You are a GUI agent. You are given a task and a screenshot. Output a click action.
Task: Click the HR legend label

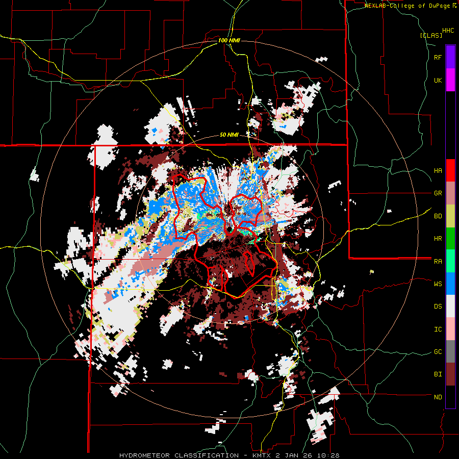click(438, 239)
